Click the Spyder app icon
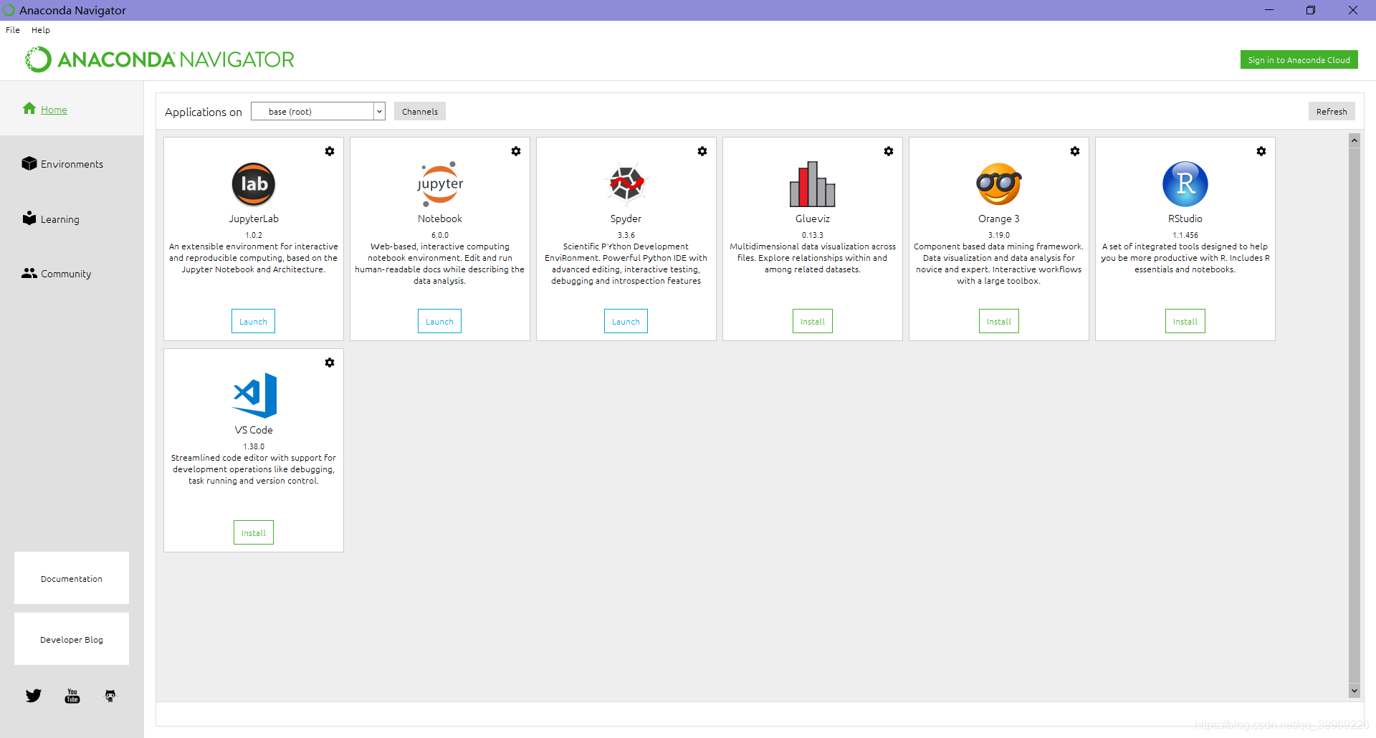This screenshot has width=1376, height=738. [626, 184]
